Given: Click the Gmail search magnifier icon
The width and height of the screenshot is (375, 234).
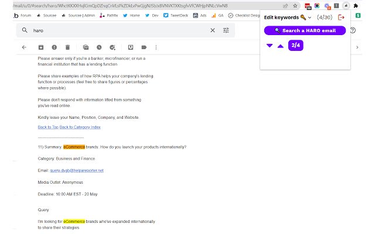Looking at the screenshot, I should tap(25, 30).
